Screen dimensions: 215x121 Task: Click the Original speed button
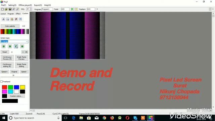point(14,72)
